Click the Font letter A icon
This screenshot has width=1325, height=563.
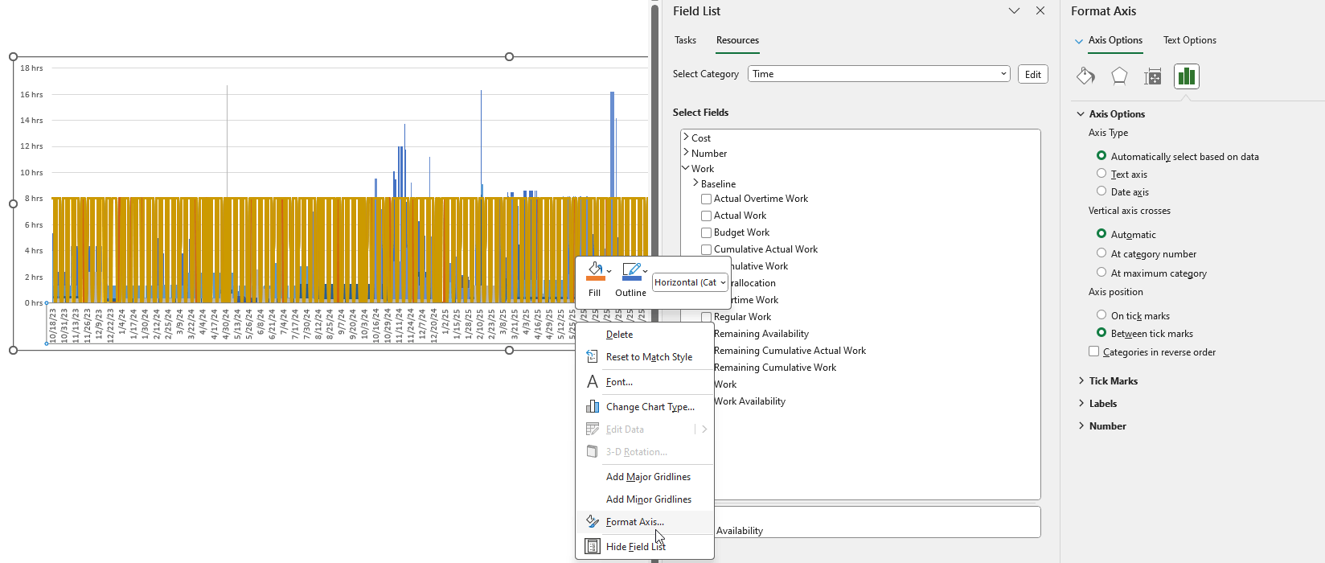[x=593, y=381]
